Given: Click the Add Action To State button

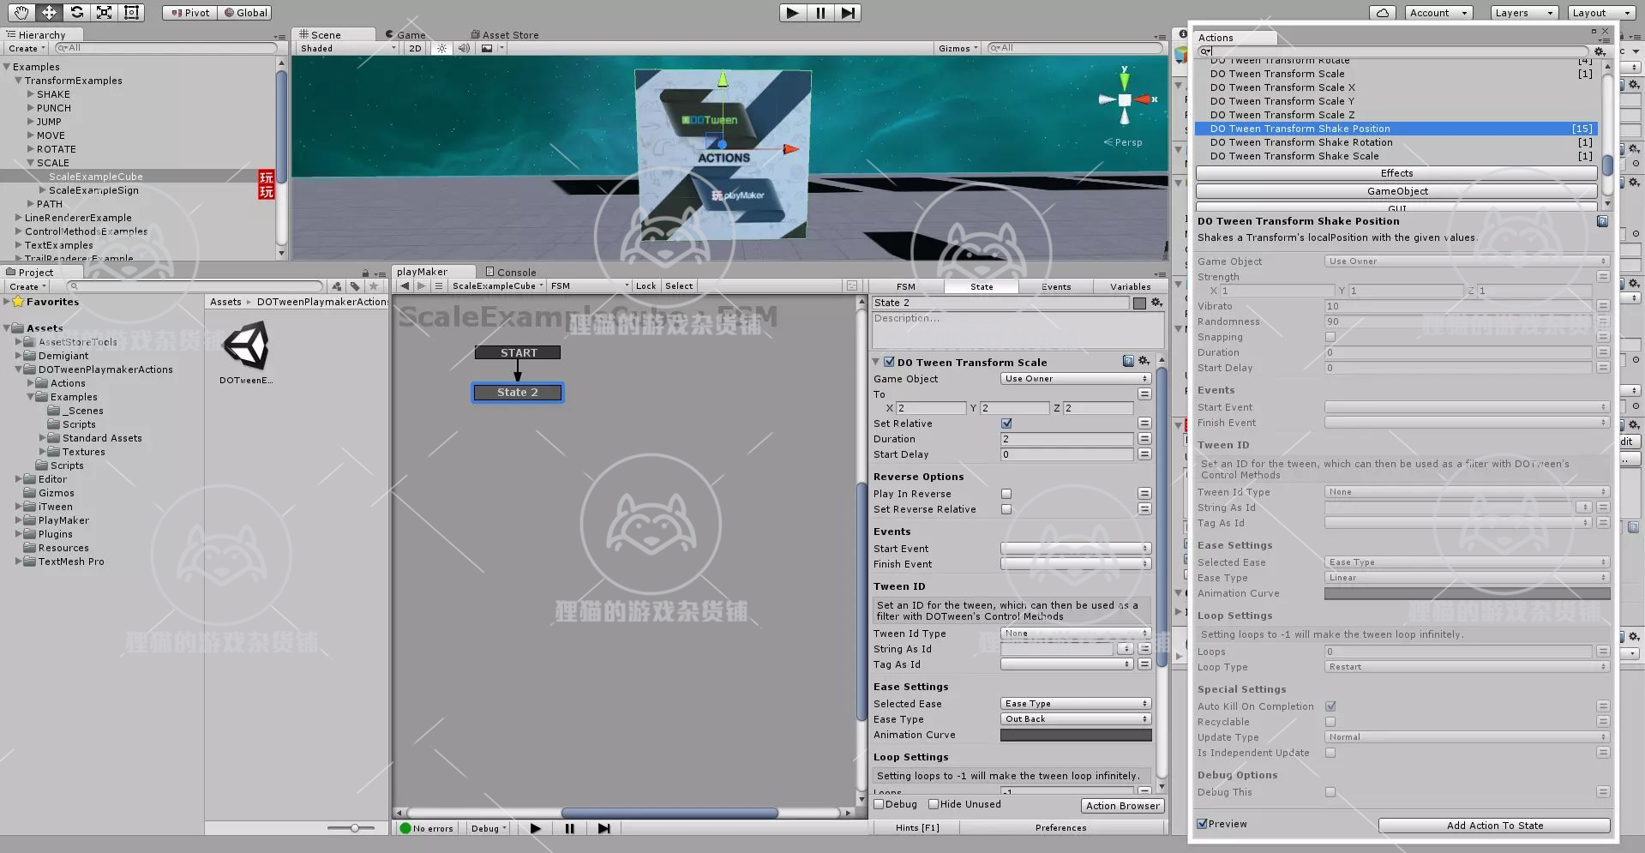Looking at the screenshot, I should 1494,826.
